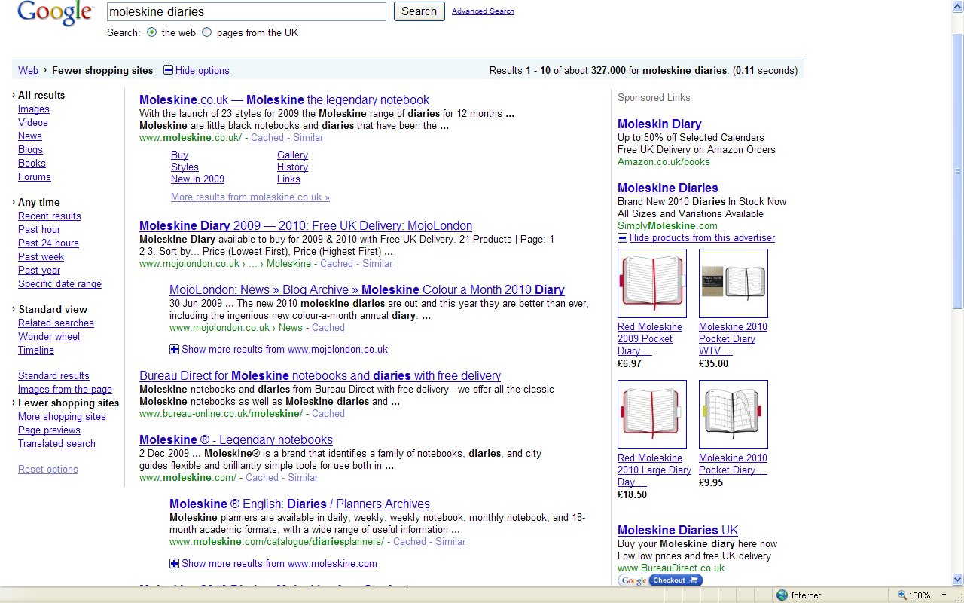The image size is (964, 603).
Task: Click the search query input field
Action: click(x=246, y=11)
